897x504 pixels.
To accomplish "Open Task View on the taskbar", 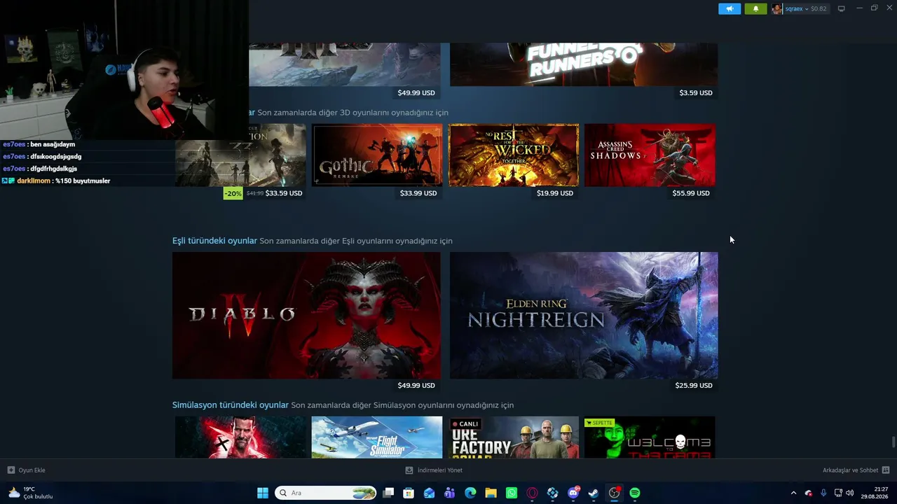I will 388,493.
